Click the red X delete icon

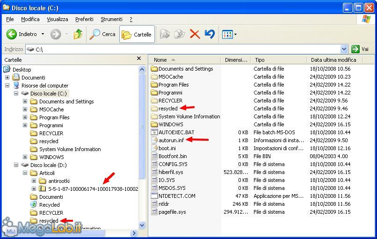(x=195, y=34)
